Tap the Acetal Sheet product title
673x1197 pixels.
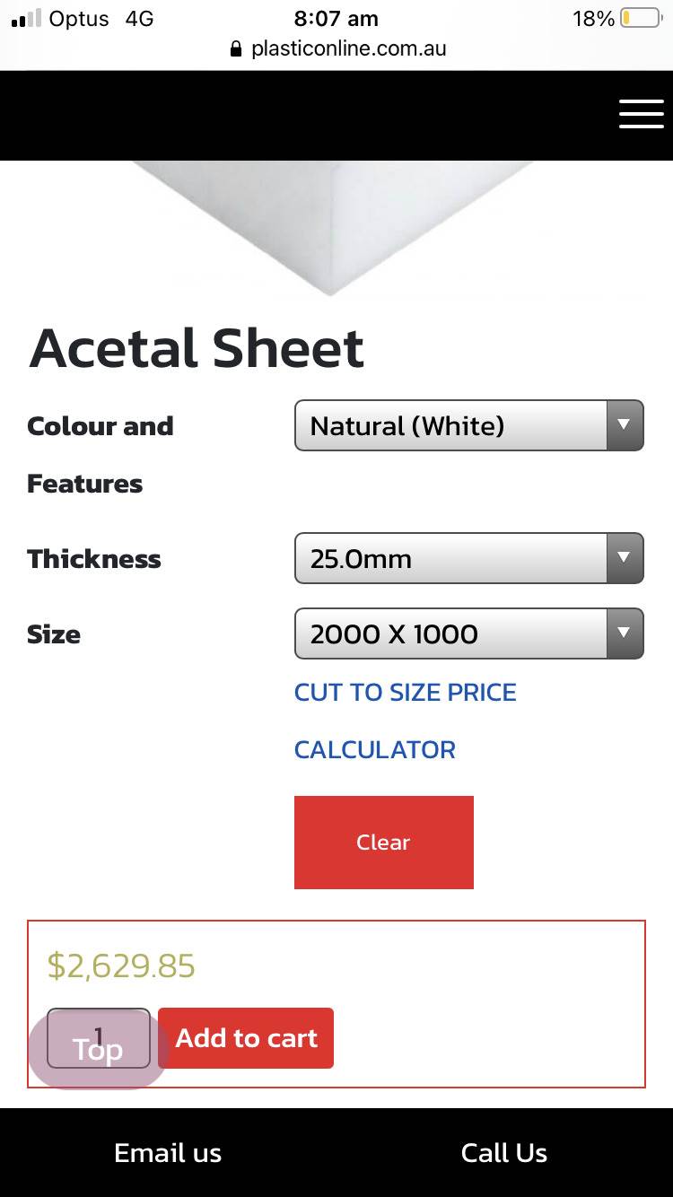click(197, 348)
